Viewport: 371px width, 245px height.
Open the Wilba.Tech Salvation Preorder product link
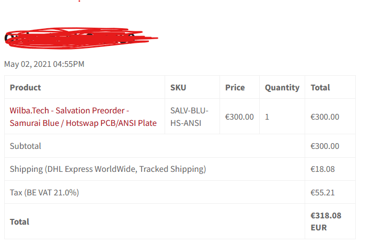83,116
